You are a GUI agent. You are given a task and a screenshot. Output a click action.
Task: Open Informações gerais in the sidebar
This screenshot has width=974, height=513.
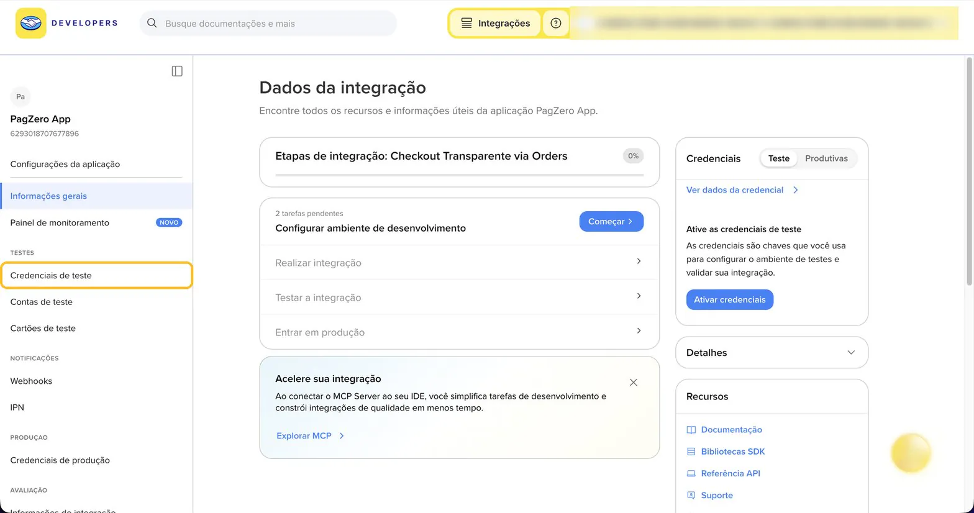[x=96, y=196]
